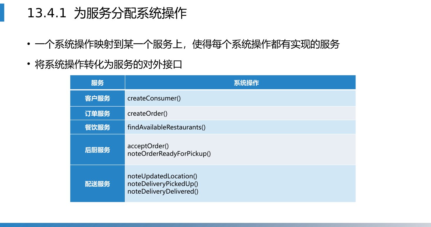Click the '服务' table header cell

pyautogui.click(x=98, y=83)
